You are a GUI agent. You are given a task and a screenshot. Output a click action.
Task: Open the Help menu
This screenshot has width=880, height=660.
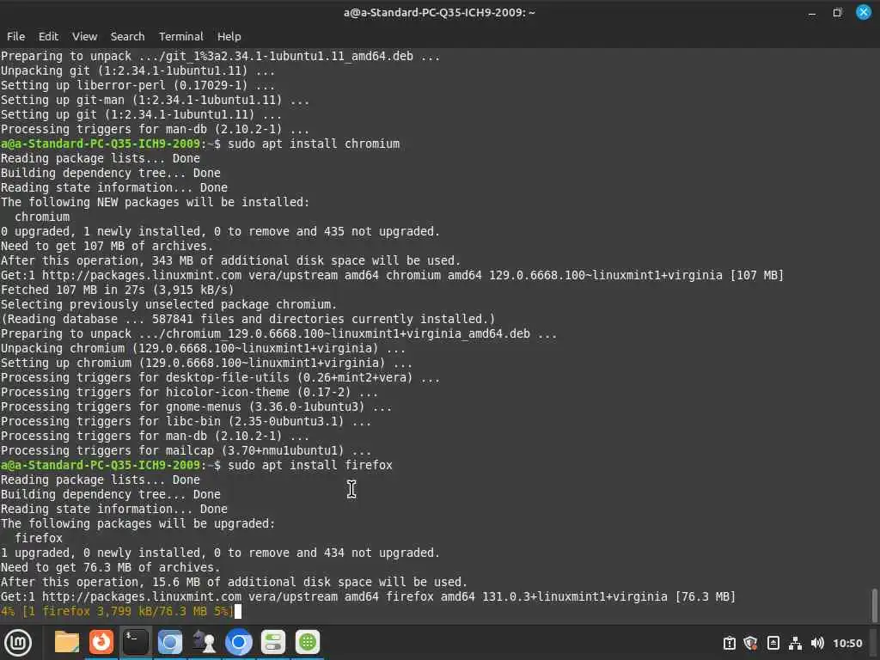click(229, 36)
